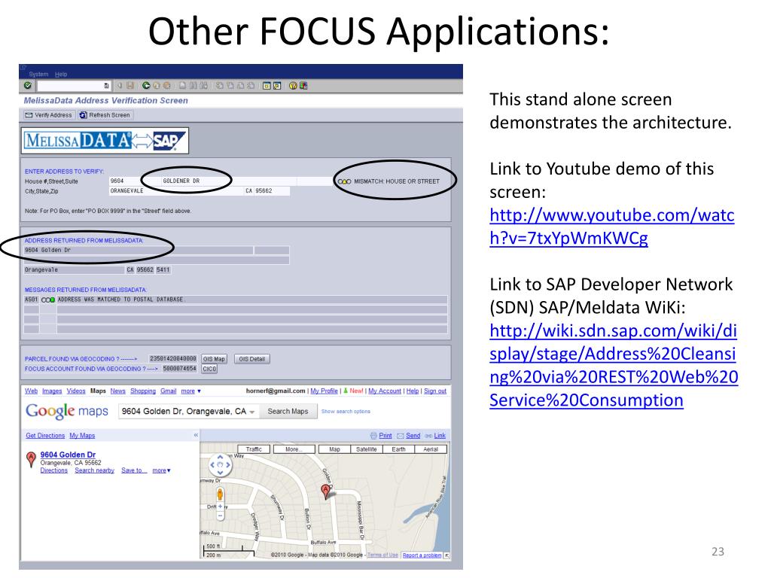771x578 pixels.
Task: Click the Get Directions link
Action: pos(45,436)
